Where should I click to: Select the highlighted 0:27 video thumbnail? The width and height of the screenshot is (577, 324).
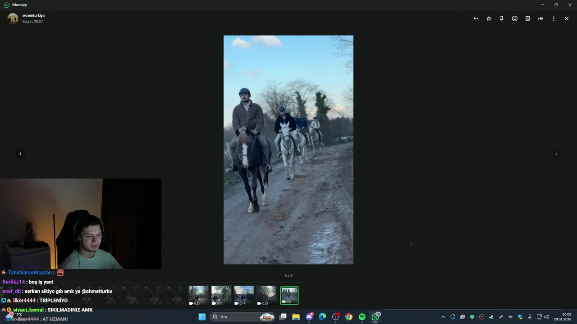pos(289,296)
